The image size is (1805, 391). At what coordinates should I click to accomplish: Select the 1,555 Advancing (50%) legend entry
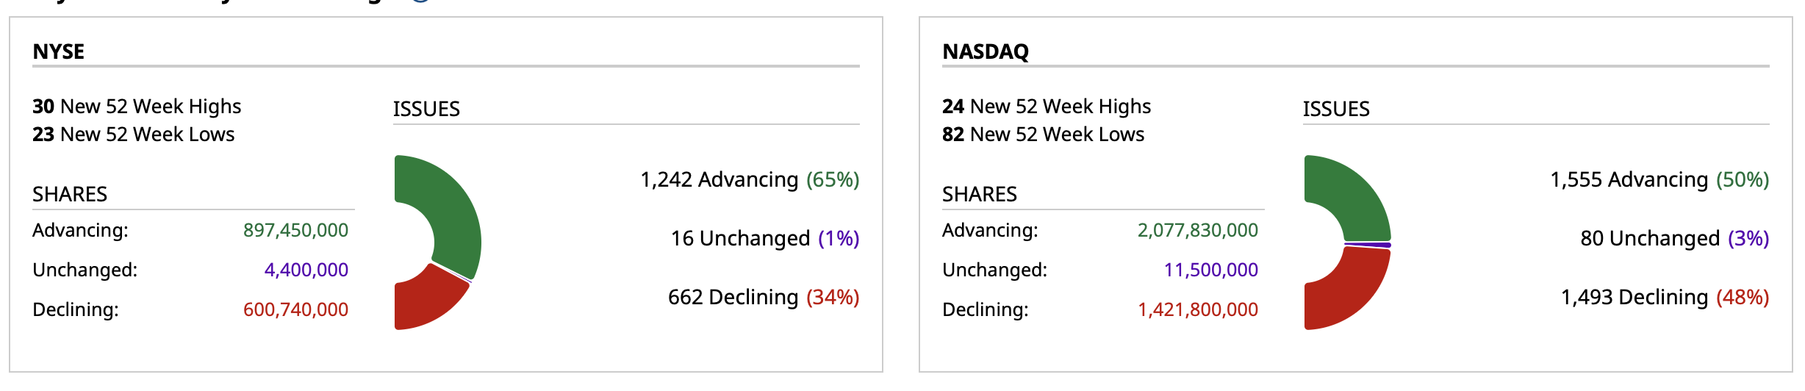[x=1659, y=180]
